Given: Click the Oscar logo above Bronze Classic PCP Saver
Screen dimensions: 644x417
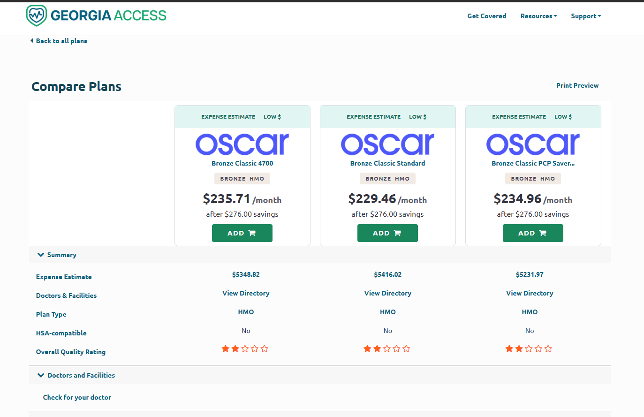Looking at the screenshot, I should 533,144.
